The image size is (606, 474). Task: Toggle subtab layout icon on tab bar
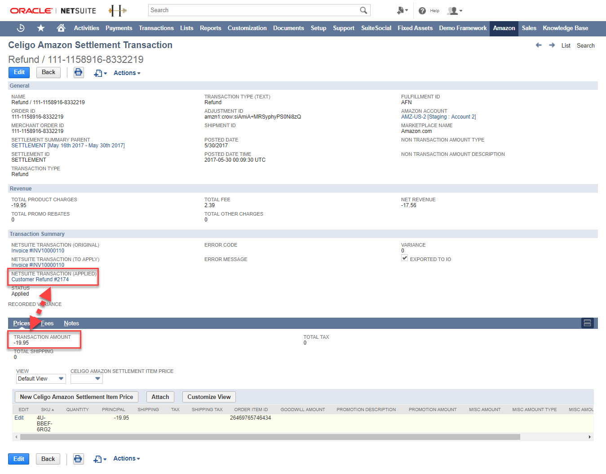587,323
